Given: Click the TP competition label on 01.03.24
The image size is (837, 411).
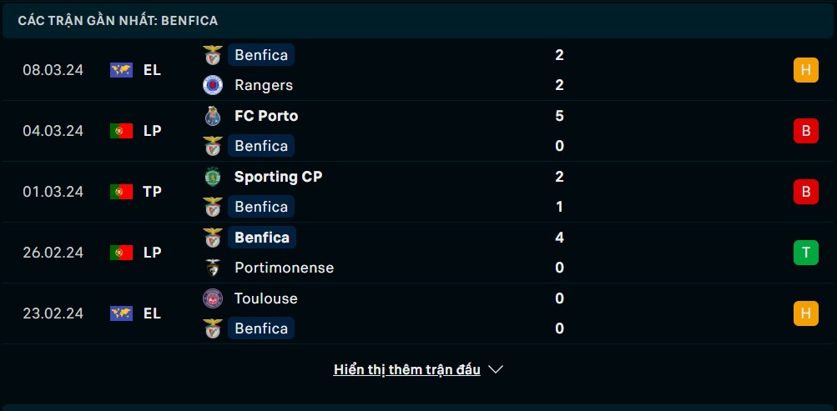Looking at the screenshot, I should coord(152,192).
